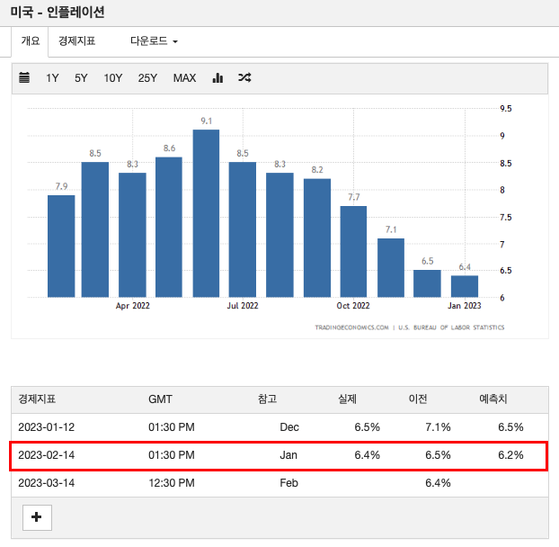The height and width of the screenshot is (547, 559).
Task: Click the 8.6 bar in chart
Action: [169, 227]
